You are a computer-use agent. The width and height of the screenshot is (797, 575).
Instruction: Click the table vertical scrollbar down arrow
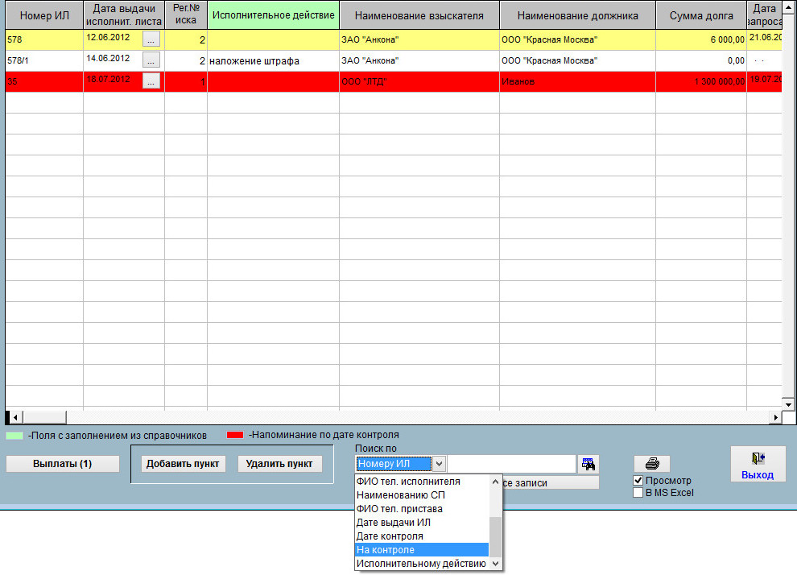click(788, 405)
